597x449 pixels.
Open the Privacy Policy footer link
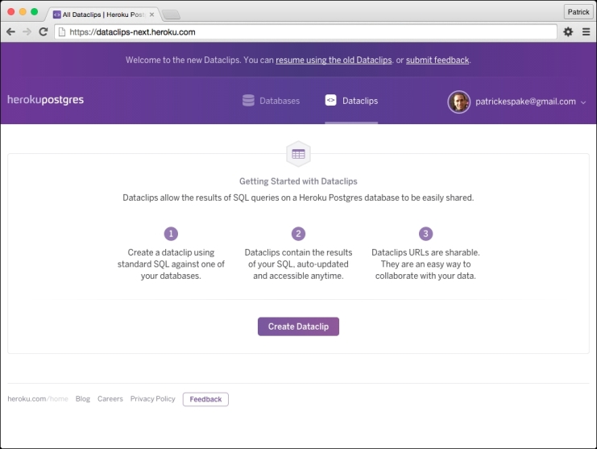click(153, 399)
